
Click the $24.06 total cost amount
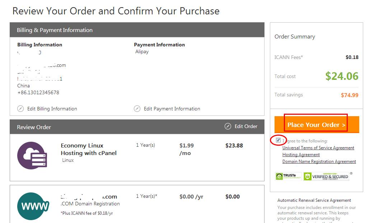pos(342,76)
